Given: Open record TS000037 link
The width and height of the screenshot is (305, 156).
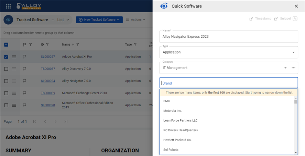Looking at the screenshot, I should click(x=48, y=69).
